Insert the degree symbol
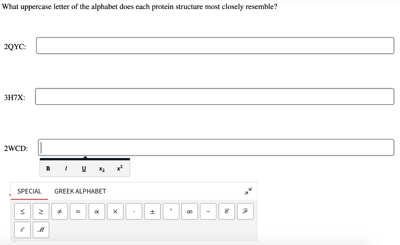Viewport: 400px width, 245px height. click(171, 211)
